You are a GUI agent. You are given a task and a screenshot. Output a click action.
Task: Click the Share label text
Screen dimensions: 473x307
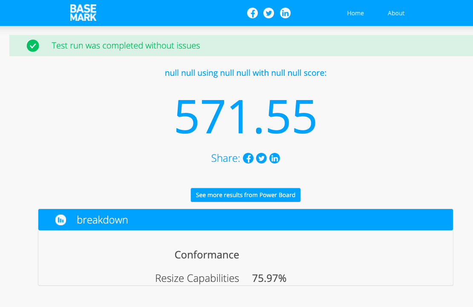[225, 158]
